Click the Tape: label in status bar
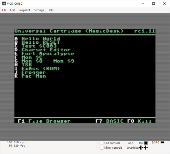Screen dimensions: 170x154 130,143
